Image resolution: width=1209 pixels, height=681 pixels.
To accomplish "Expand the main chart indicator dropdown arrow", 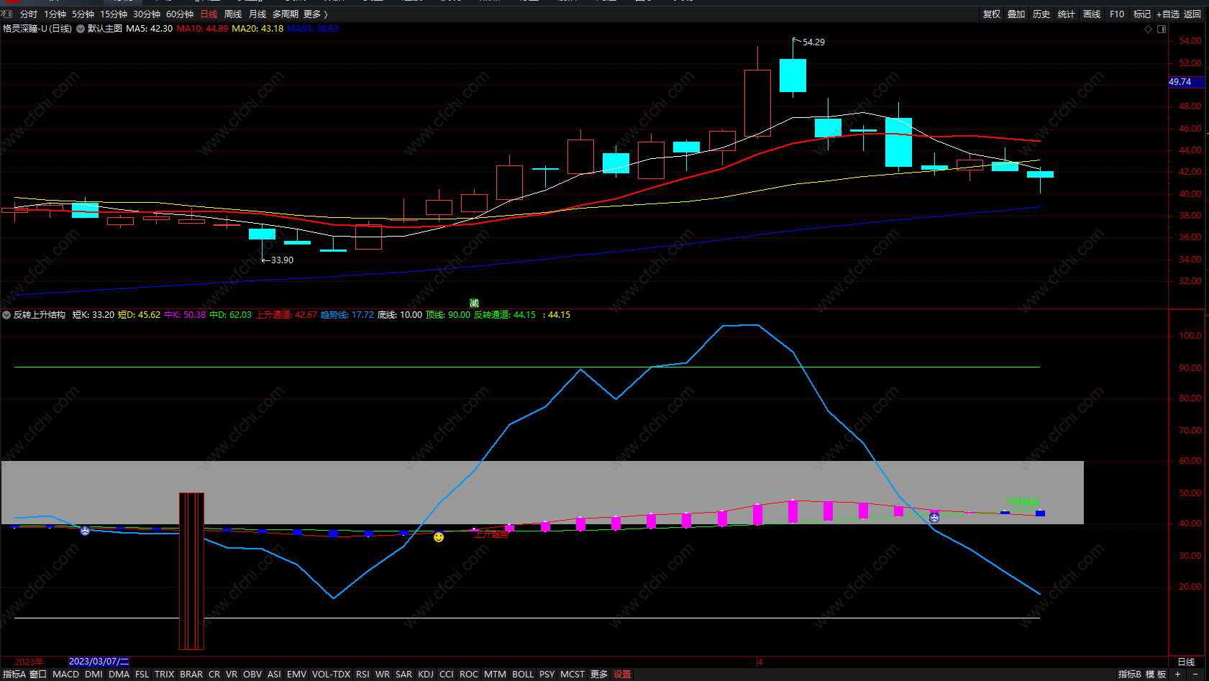I will [81, 29].
